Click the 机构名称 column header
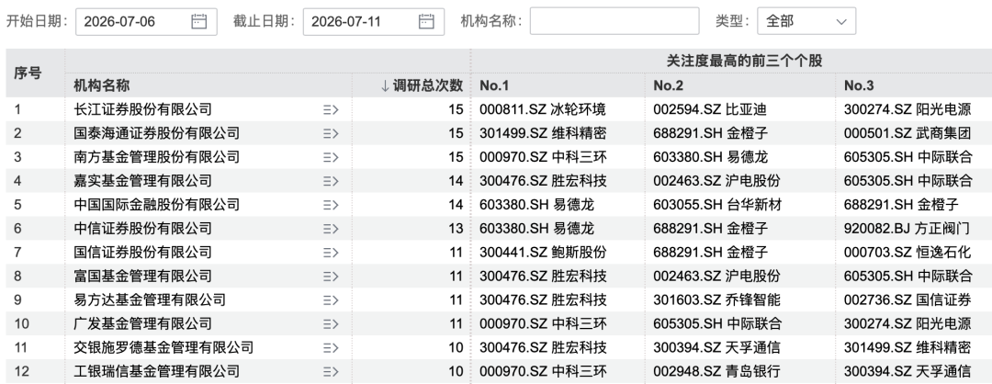992x384 pixels. [x=102, y=85]
